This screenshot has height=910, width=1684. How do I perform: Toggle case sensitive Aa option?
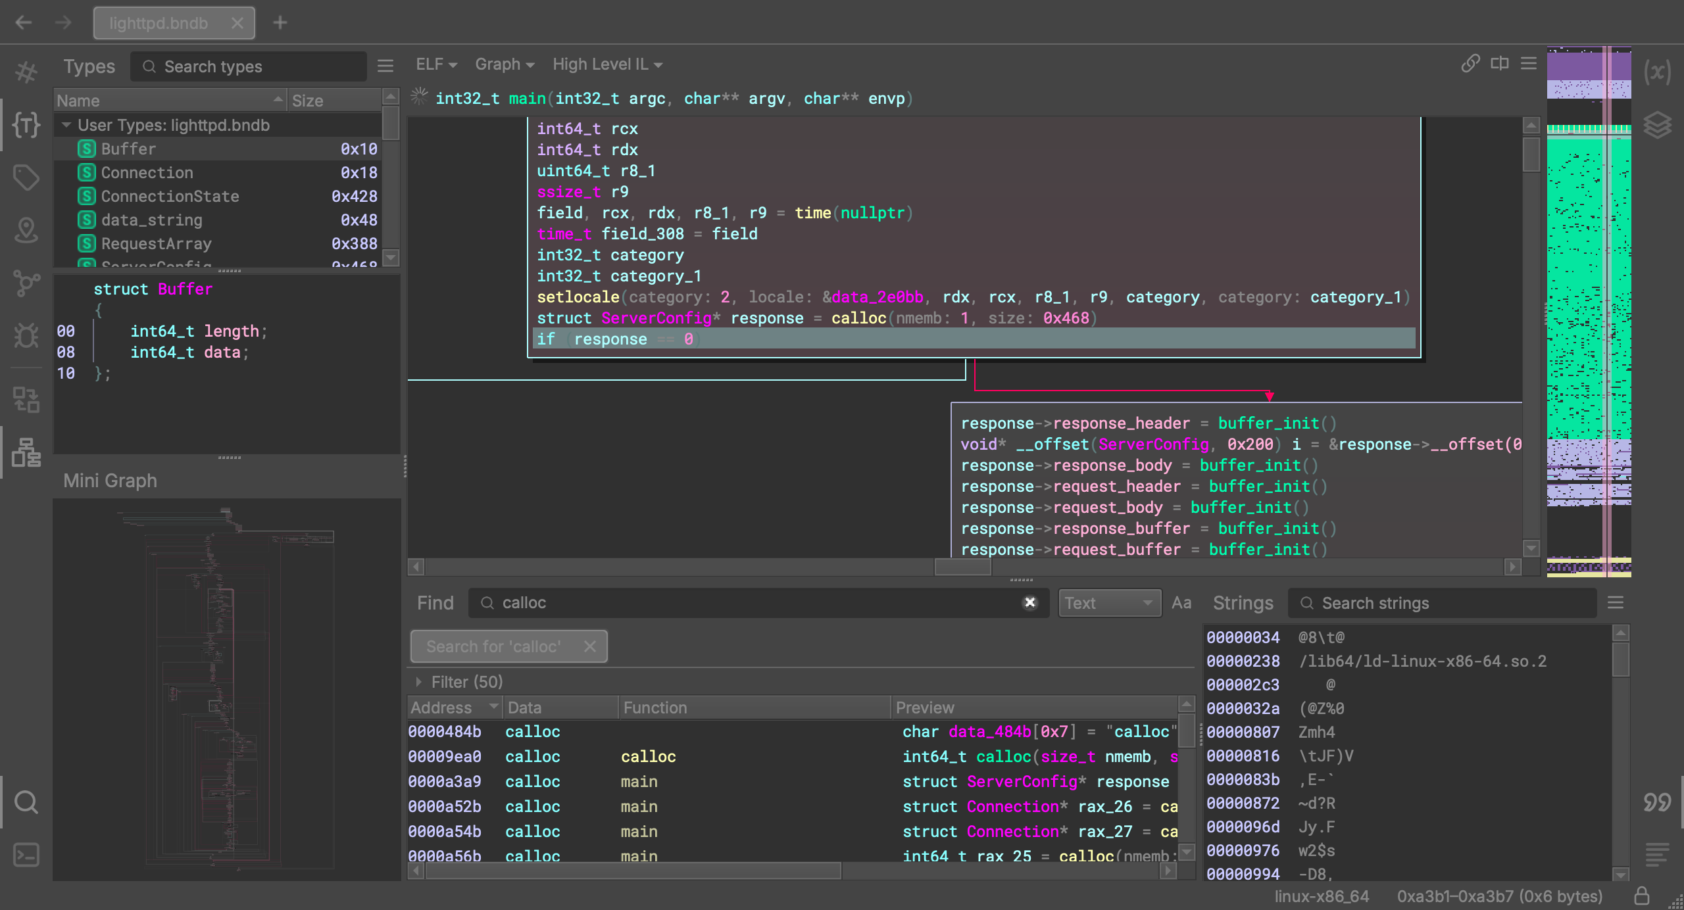[1181, 603]
